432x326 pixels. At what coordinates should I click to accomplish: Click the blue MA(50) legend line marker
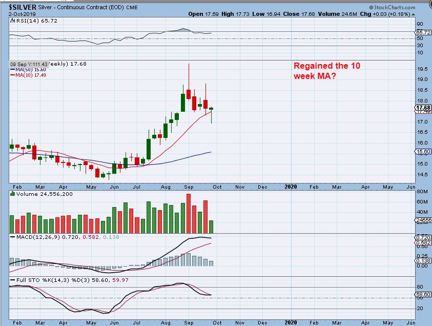coord(12,70)
